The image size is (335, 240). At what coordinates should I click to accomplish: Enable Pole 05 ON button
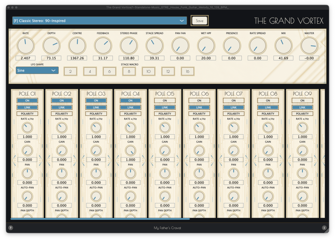[x=165, y=100]
